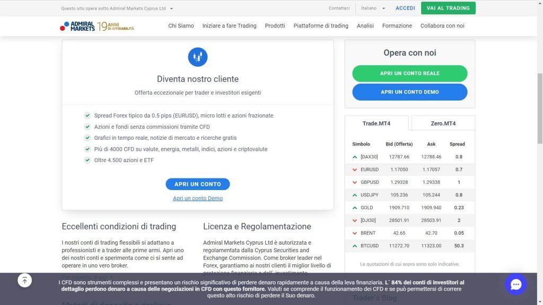The image size is (543, 305).
Task: Click the [DAX30] symbol name
Action: tap(369, 157)
